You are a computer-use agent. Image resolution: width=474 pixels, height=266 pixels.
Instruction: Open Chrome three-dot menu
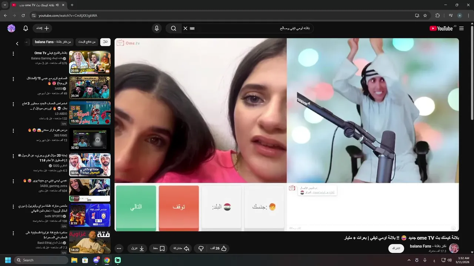pos(468,16)
